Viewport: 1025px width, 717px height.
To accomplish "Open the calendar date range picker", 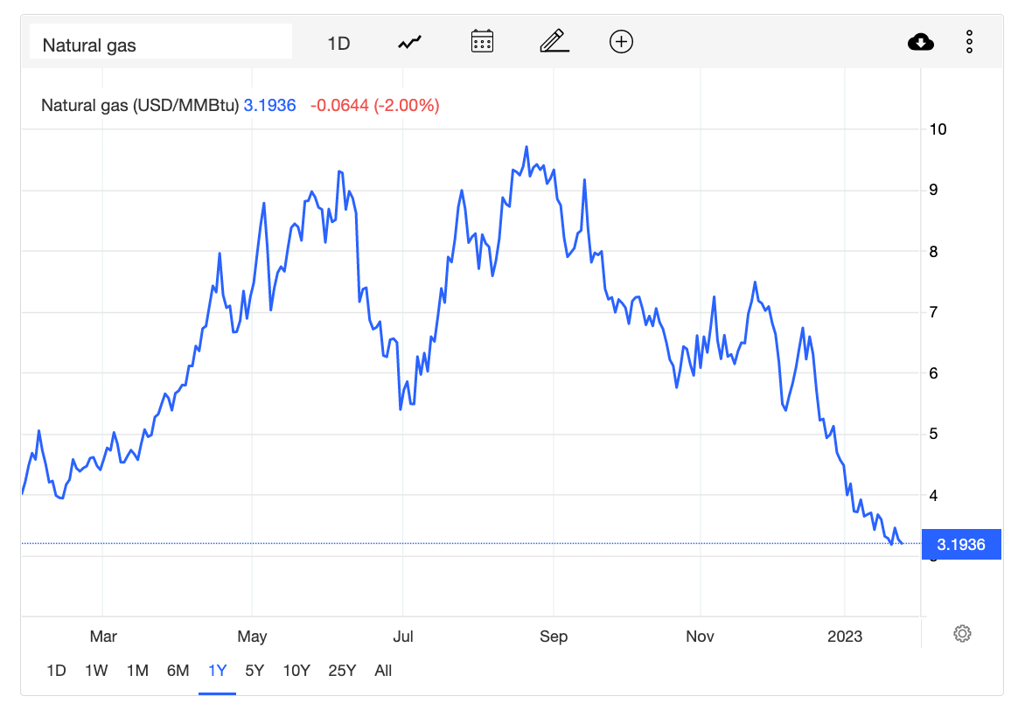I will click(483, 41).
